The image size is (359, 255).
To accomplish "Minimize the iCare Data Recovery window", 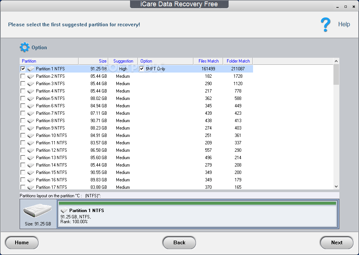I will 337,7.
